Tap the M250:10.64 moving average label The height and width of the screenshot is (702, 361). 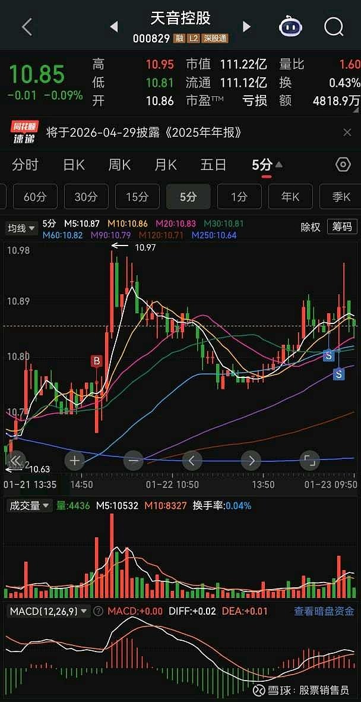coord(214,235)
